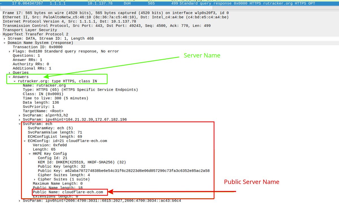Select Type: HTTPS (65) field
339x203 pixels.
81,90
